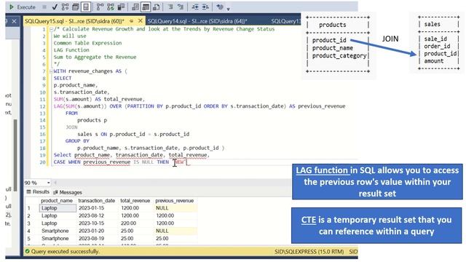Comment out the selected lines icon
The height and width of the screenshot is (262, 466).
pyautogui.click(x=170, y=7)
